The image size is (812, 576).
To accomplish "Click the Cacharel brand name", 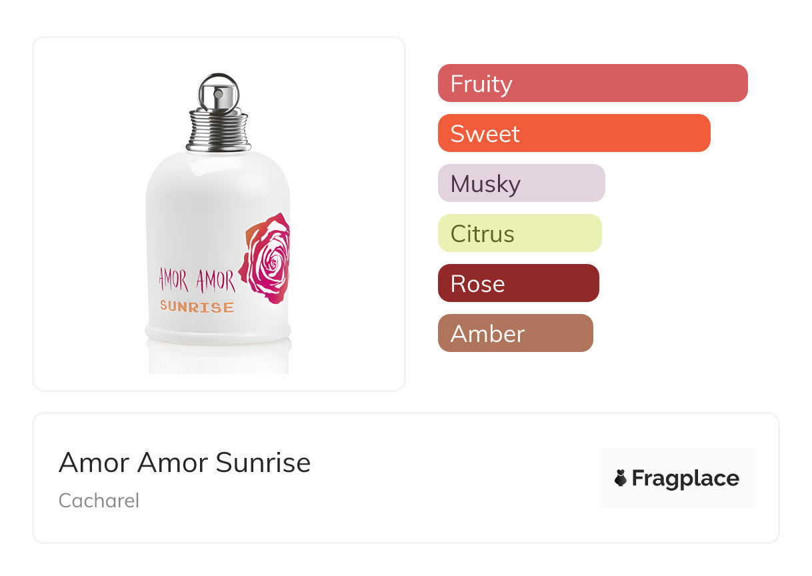I will coord(99,500).
